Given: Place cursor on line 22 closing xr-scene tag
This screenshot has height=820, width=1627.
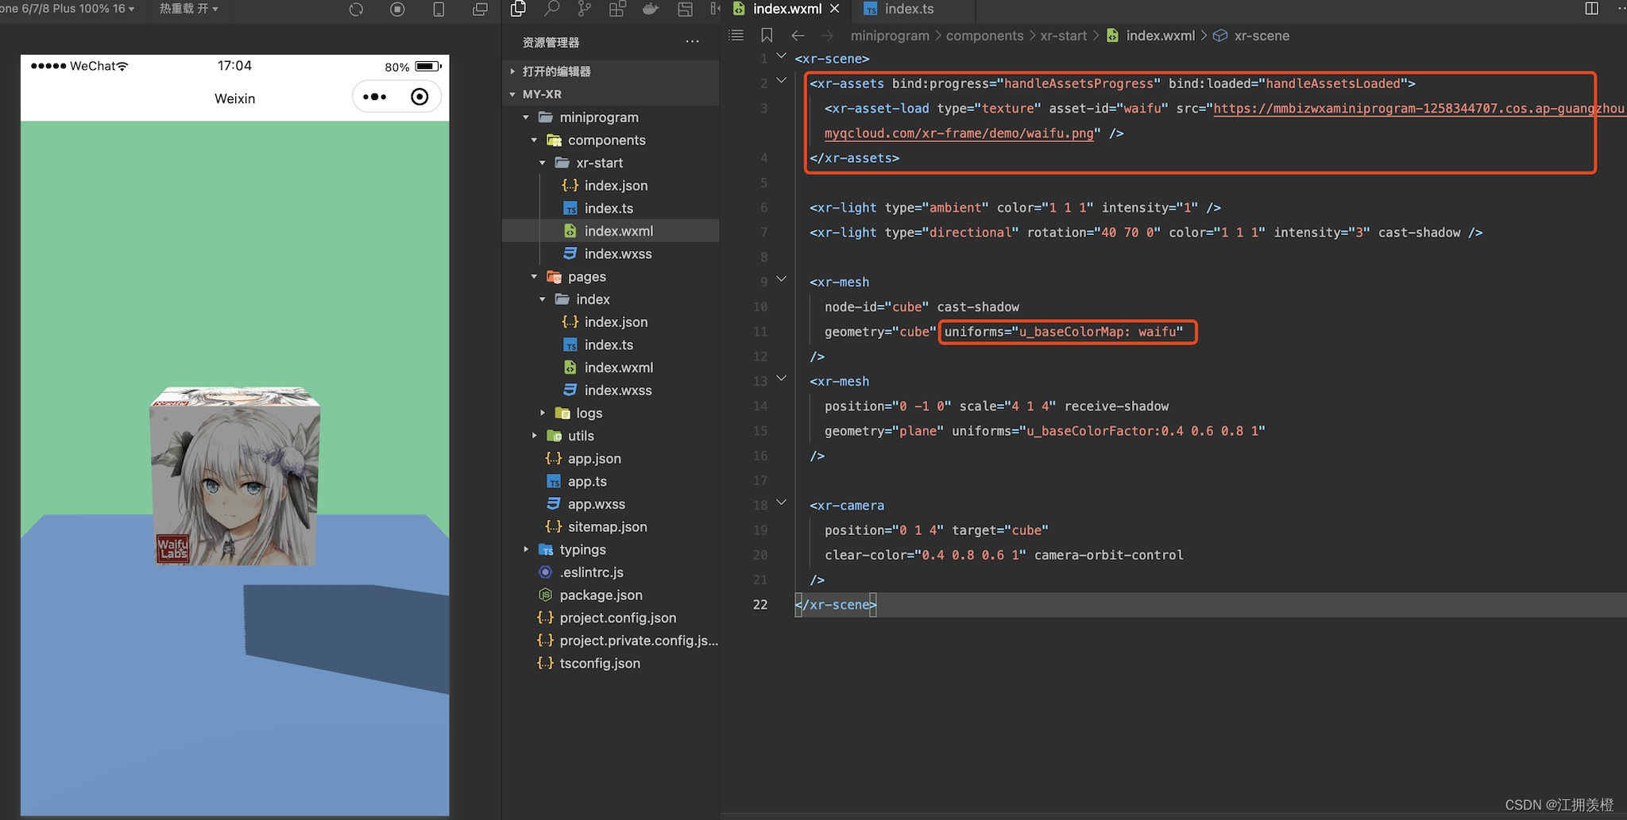Looking at the screenshot, I should pos(836,605).
